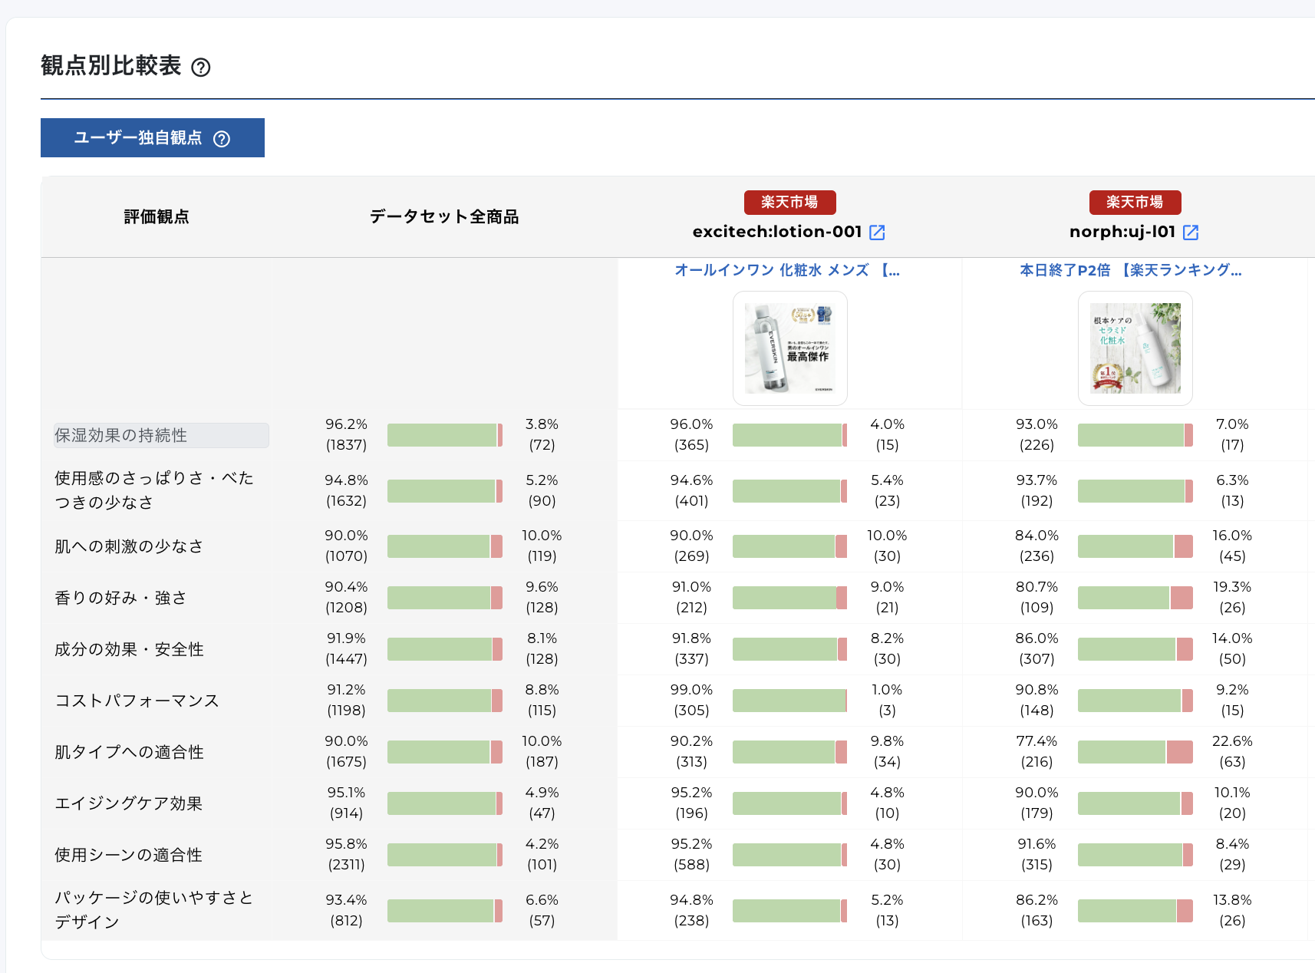Select the エイジングケア効果 row label

tap(128, 803)
